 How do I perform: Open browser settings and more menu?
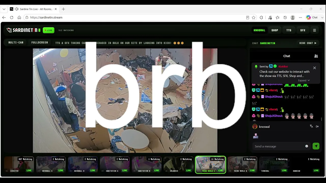pos(300,18)
